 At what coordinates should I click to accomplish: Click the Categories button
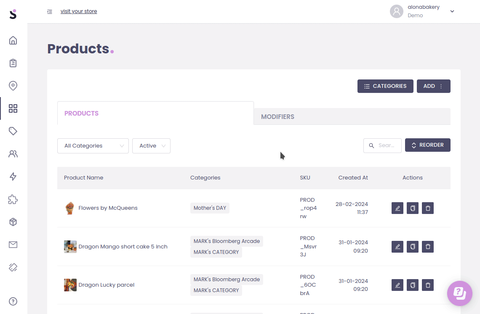tap(385, 86)
